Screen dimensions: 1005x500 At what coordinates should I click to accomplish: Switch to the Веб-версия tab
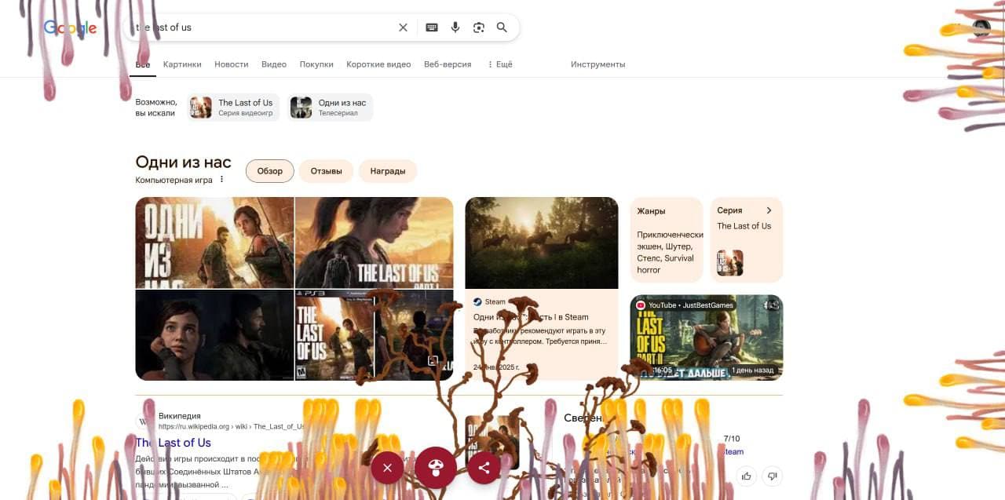[448, 64]
